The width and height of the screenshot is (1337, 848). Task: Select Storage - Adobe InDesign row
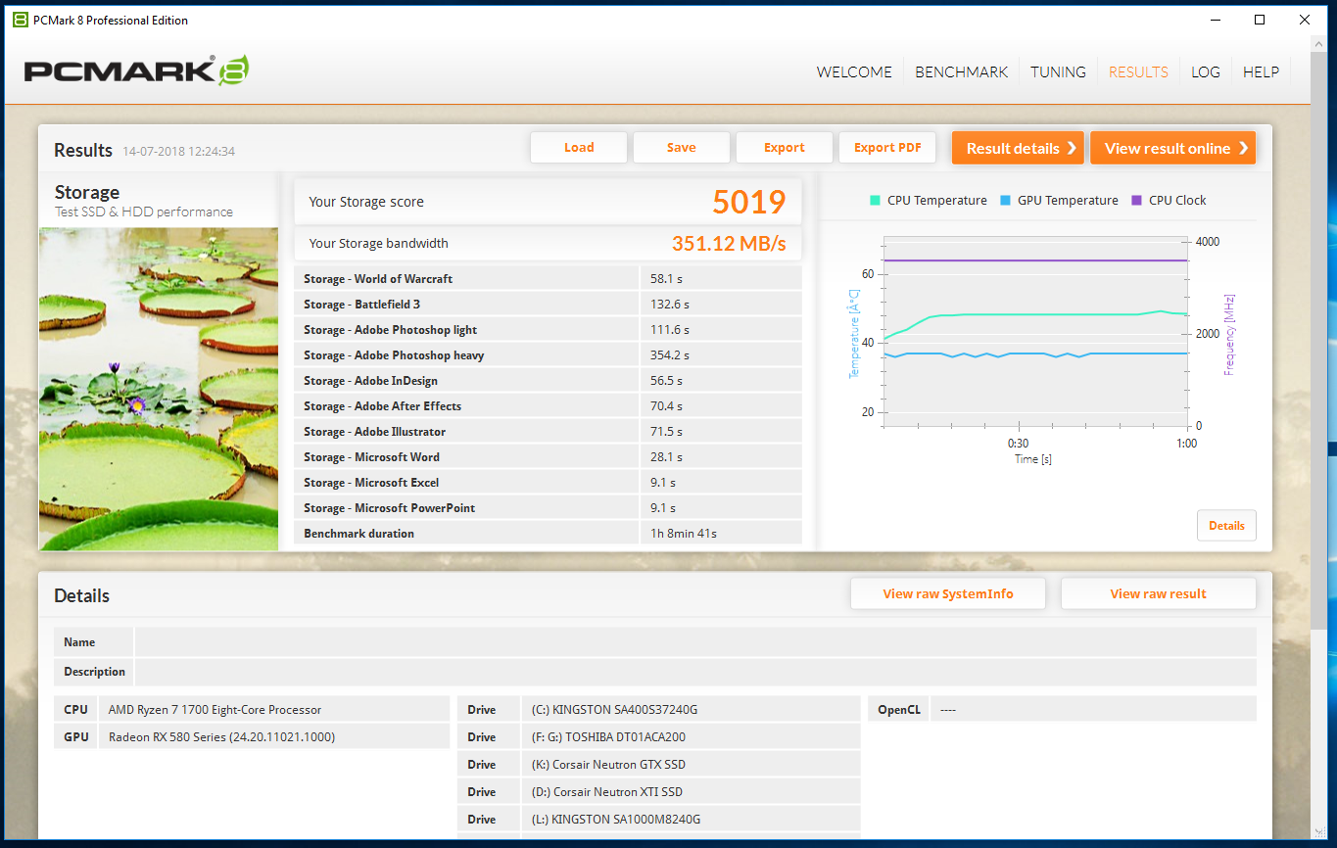pyautogui.click(x=548, y=381)
